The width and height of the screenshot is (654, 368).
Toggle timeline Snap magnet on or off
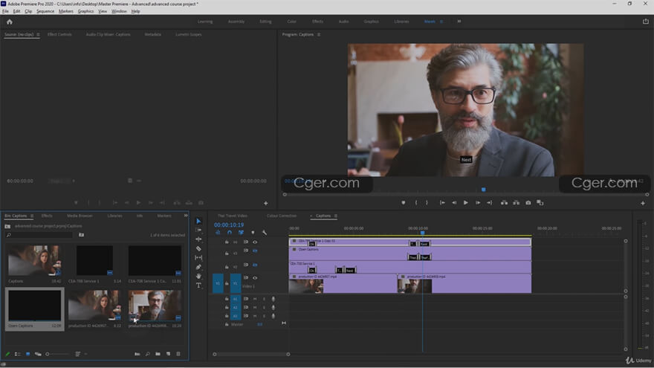(x=229, y=233)
